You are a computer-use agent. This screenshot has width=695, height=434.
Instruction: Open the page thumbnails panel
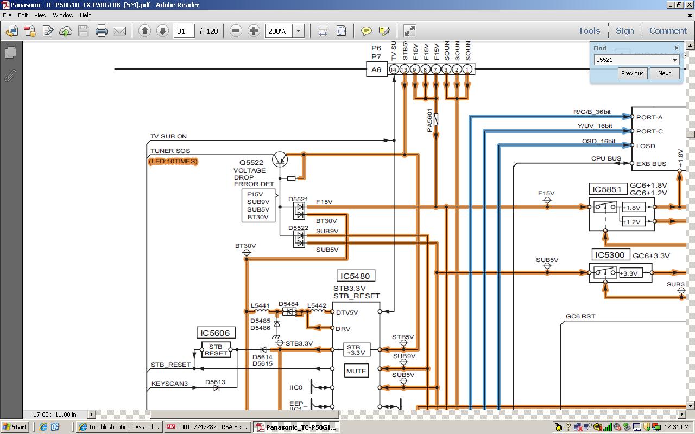(10, 53)
